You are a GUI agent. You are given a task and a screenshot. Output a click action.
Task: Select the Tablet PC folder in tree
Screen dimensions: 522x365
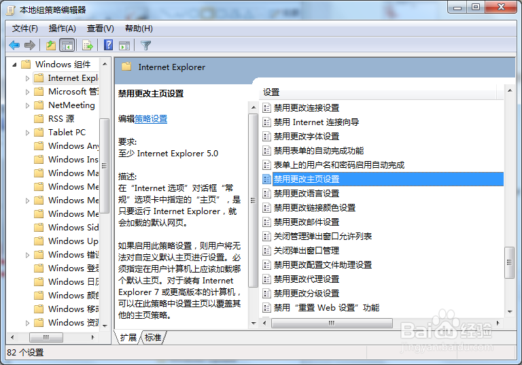pos(67,133)
